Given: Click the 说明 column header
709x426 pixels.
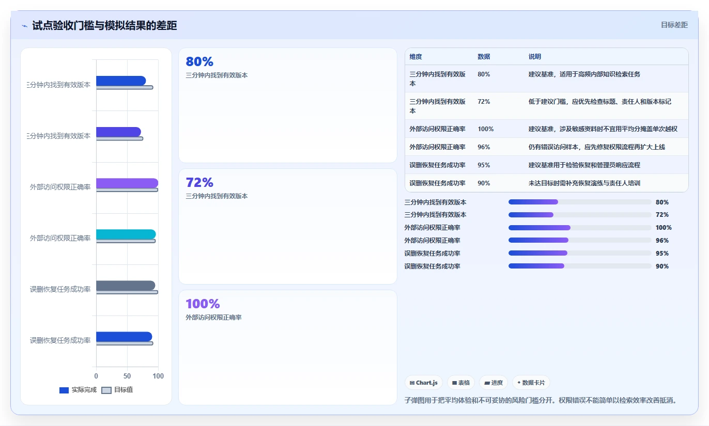Looking at the screenshot, I should tap(534, 57).
